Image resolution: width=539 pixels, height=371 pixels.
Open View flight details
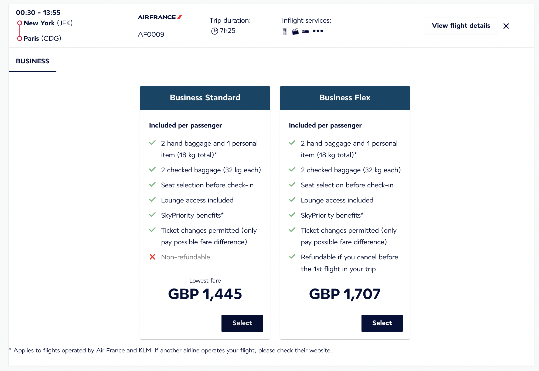point(461,26)
